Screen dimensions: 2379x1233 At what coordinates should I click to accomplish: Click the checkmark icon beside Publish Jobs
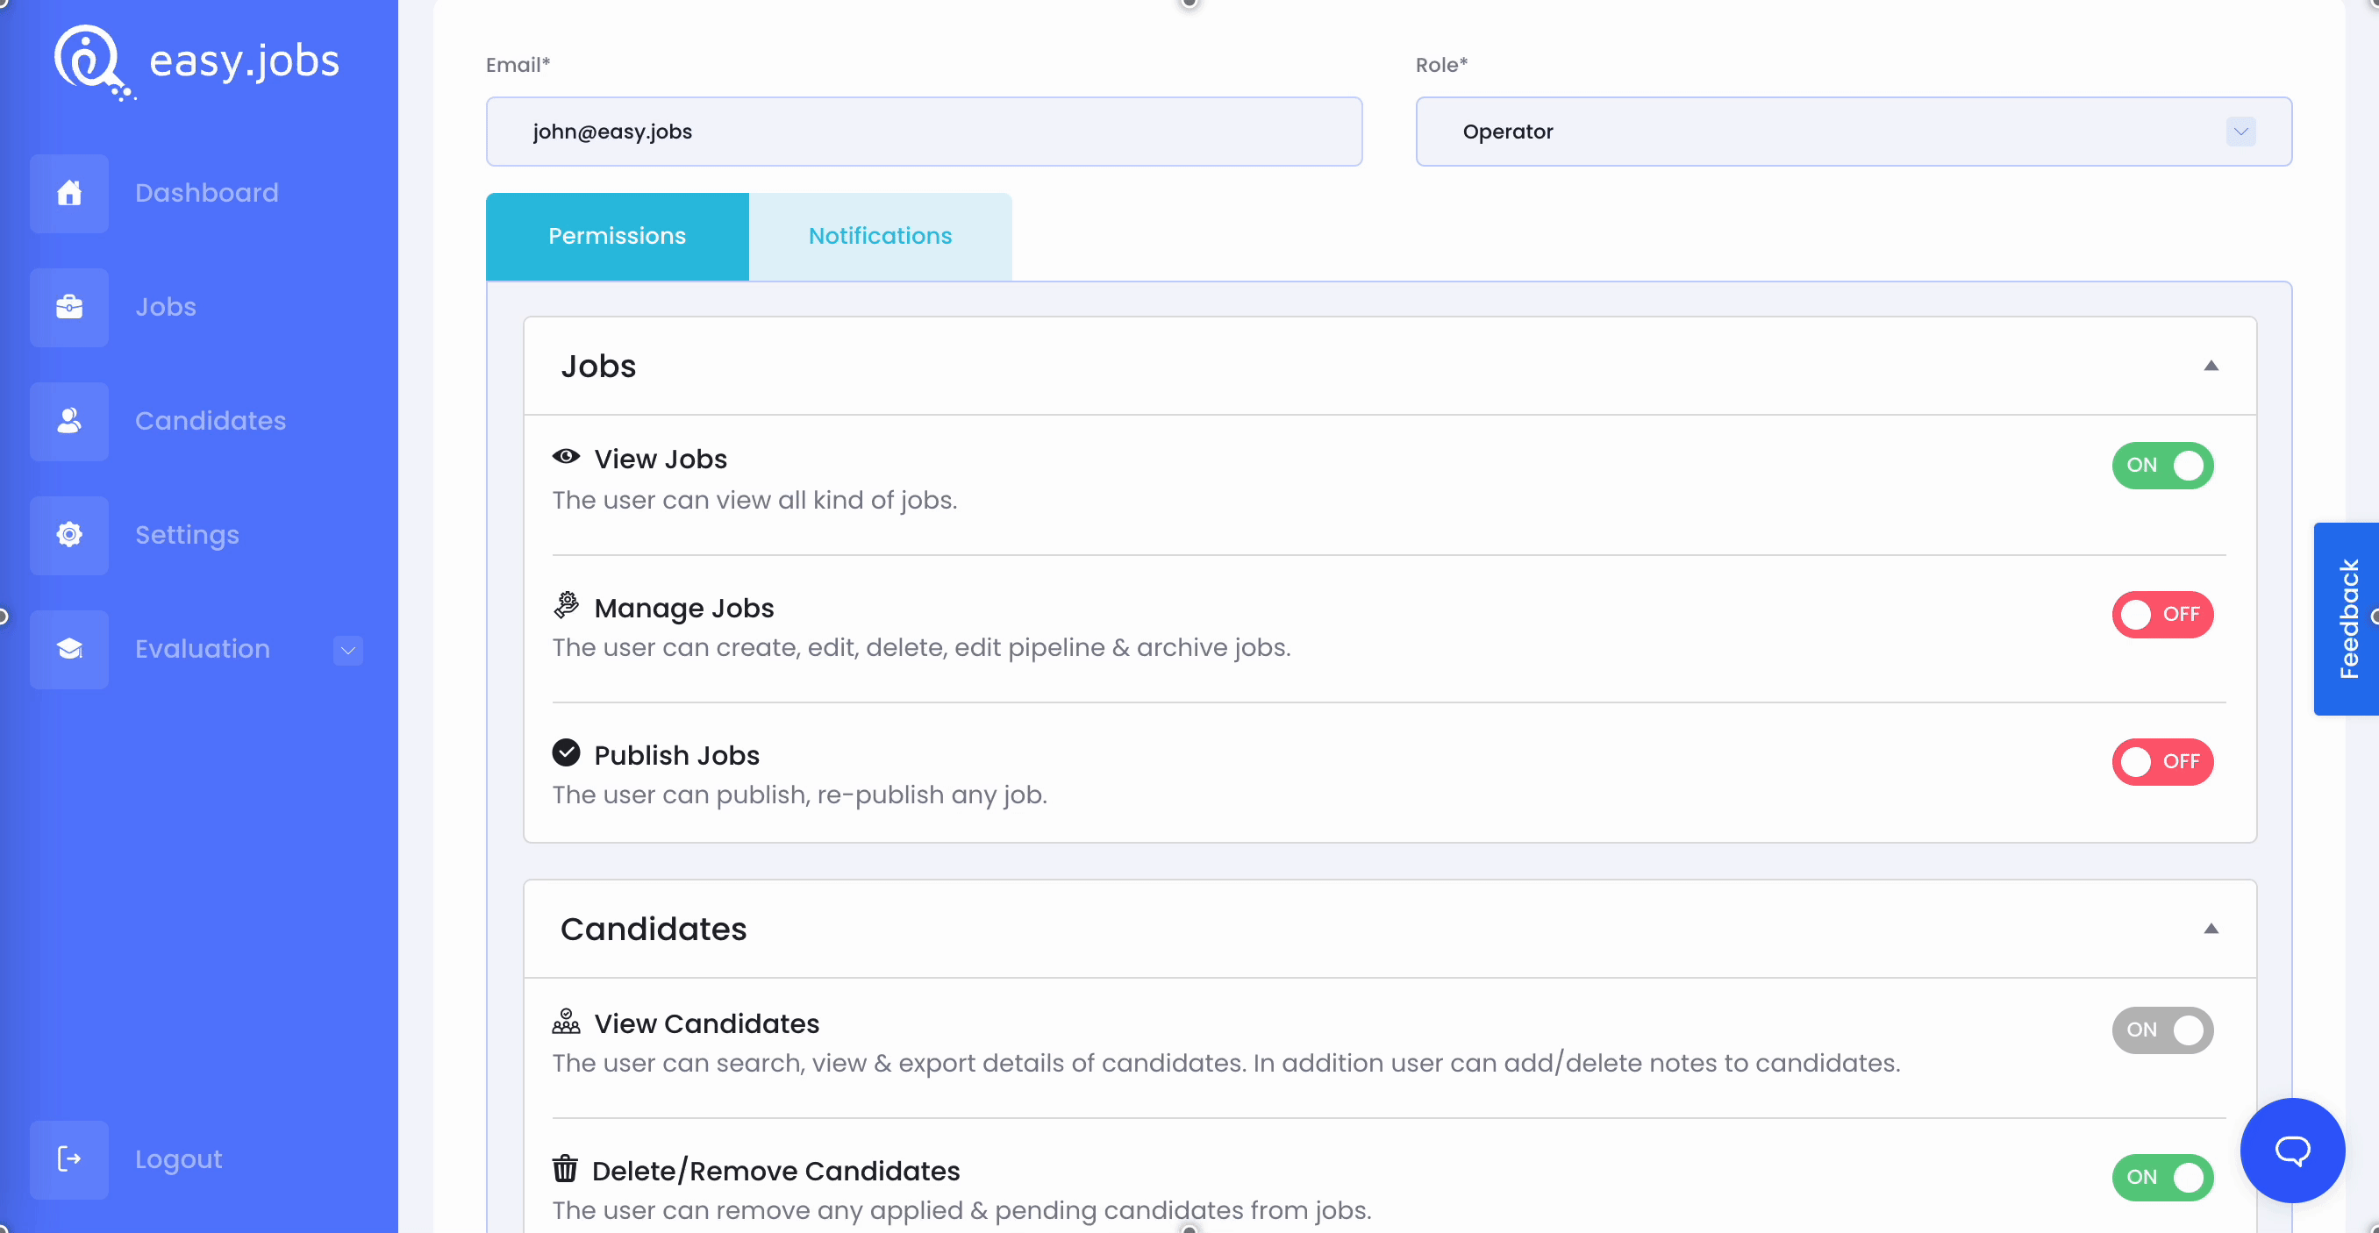[566, 752]
